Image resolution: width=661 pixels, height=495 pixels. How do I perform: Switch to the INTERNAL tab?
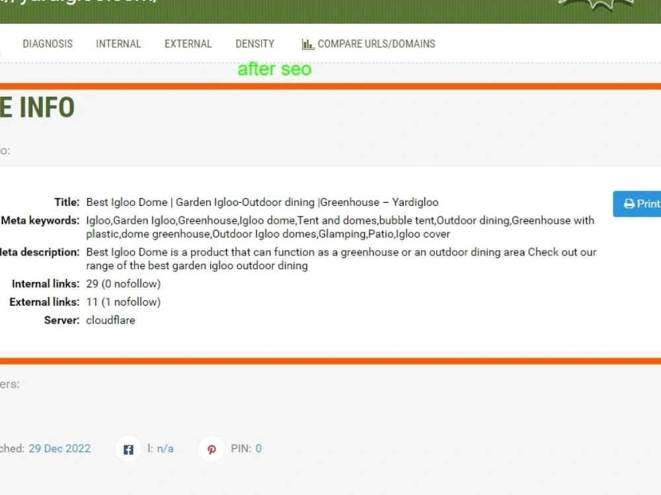[x=118, y=44]
